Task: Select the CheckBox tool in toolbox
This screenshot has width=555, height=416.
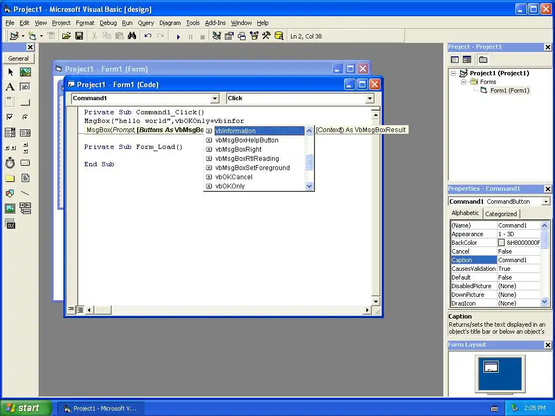Action: (10, 117)
